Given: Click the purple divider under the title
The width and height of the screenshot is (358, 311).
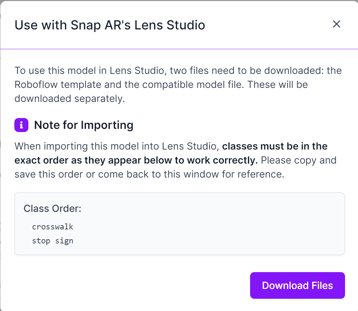Looking at the screenshot, I should pyautogui.click(x=179, y=49).
